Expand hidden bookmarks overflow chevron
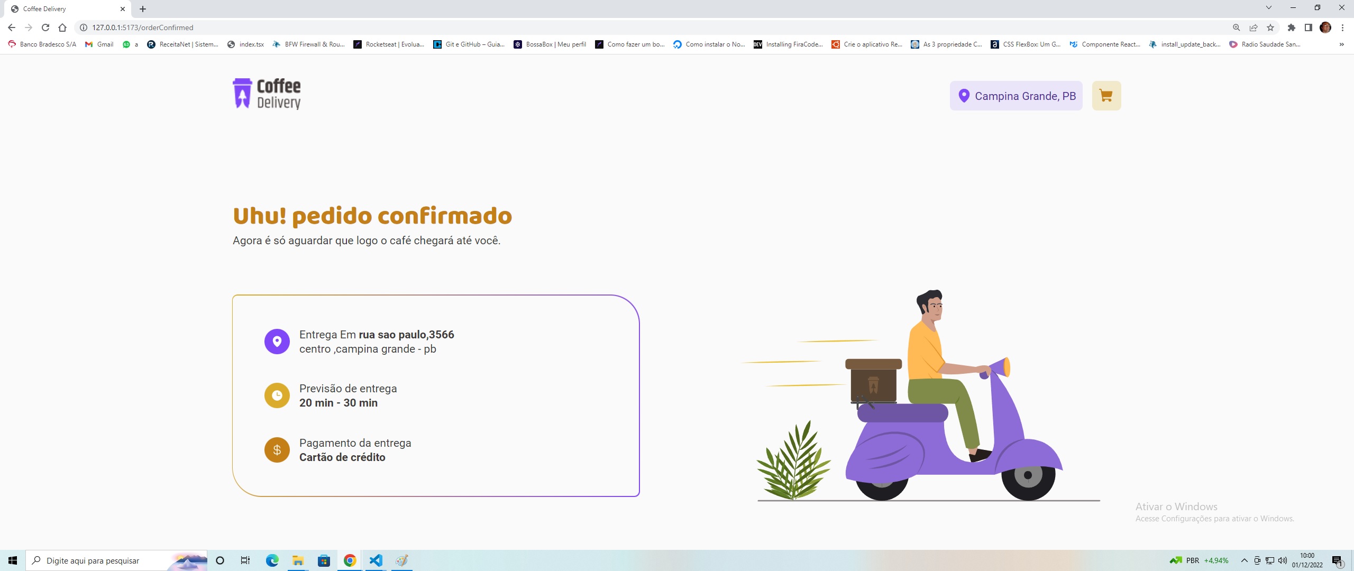Viewport: 1354px width, 571px height. coord(1341,44)
